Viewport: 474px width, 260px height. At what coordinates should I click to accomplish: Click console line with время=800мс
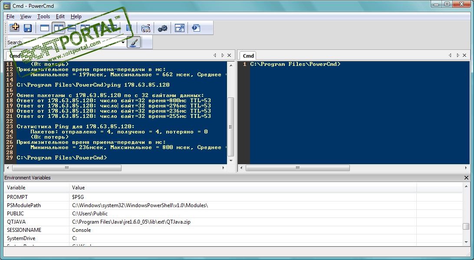(x=114, y=101)
